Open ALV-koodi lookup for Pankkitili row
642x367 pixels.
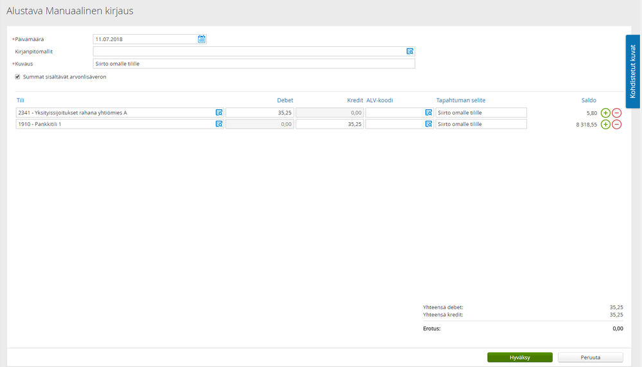click(x=429, y=124)
